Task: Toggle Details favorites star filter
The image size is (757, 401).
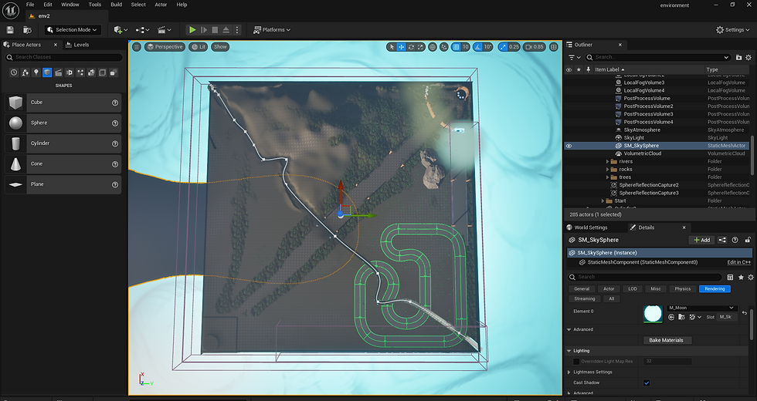Action: [x=741, y=277]
